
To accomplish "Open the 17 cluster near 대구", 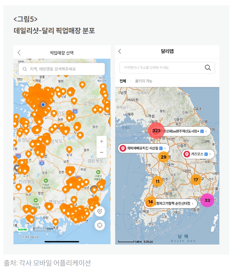I will click(196, 180).
